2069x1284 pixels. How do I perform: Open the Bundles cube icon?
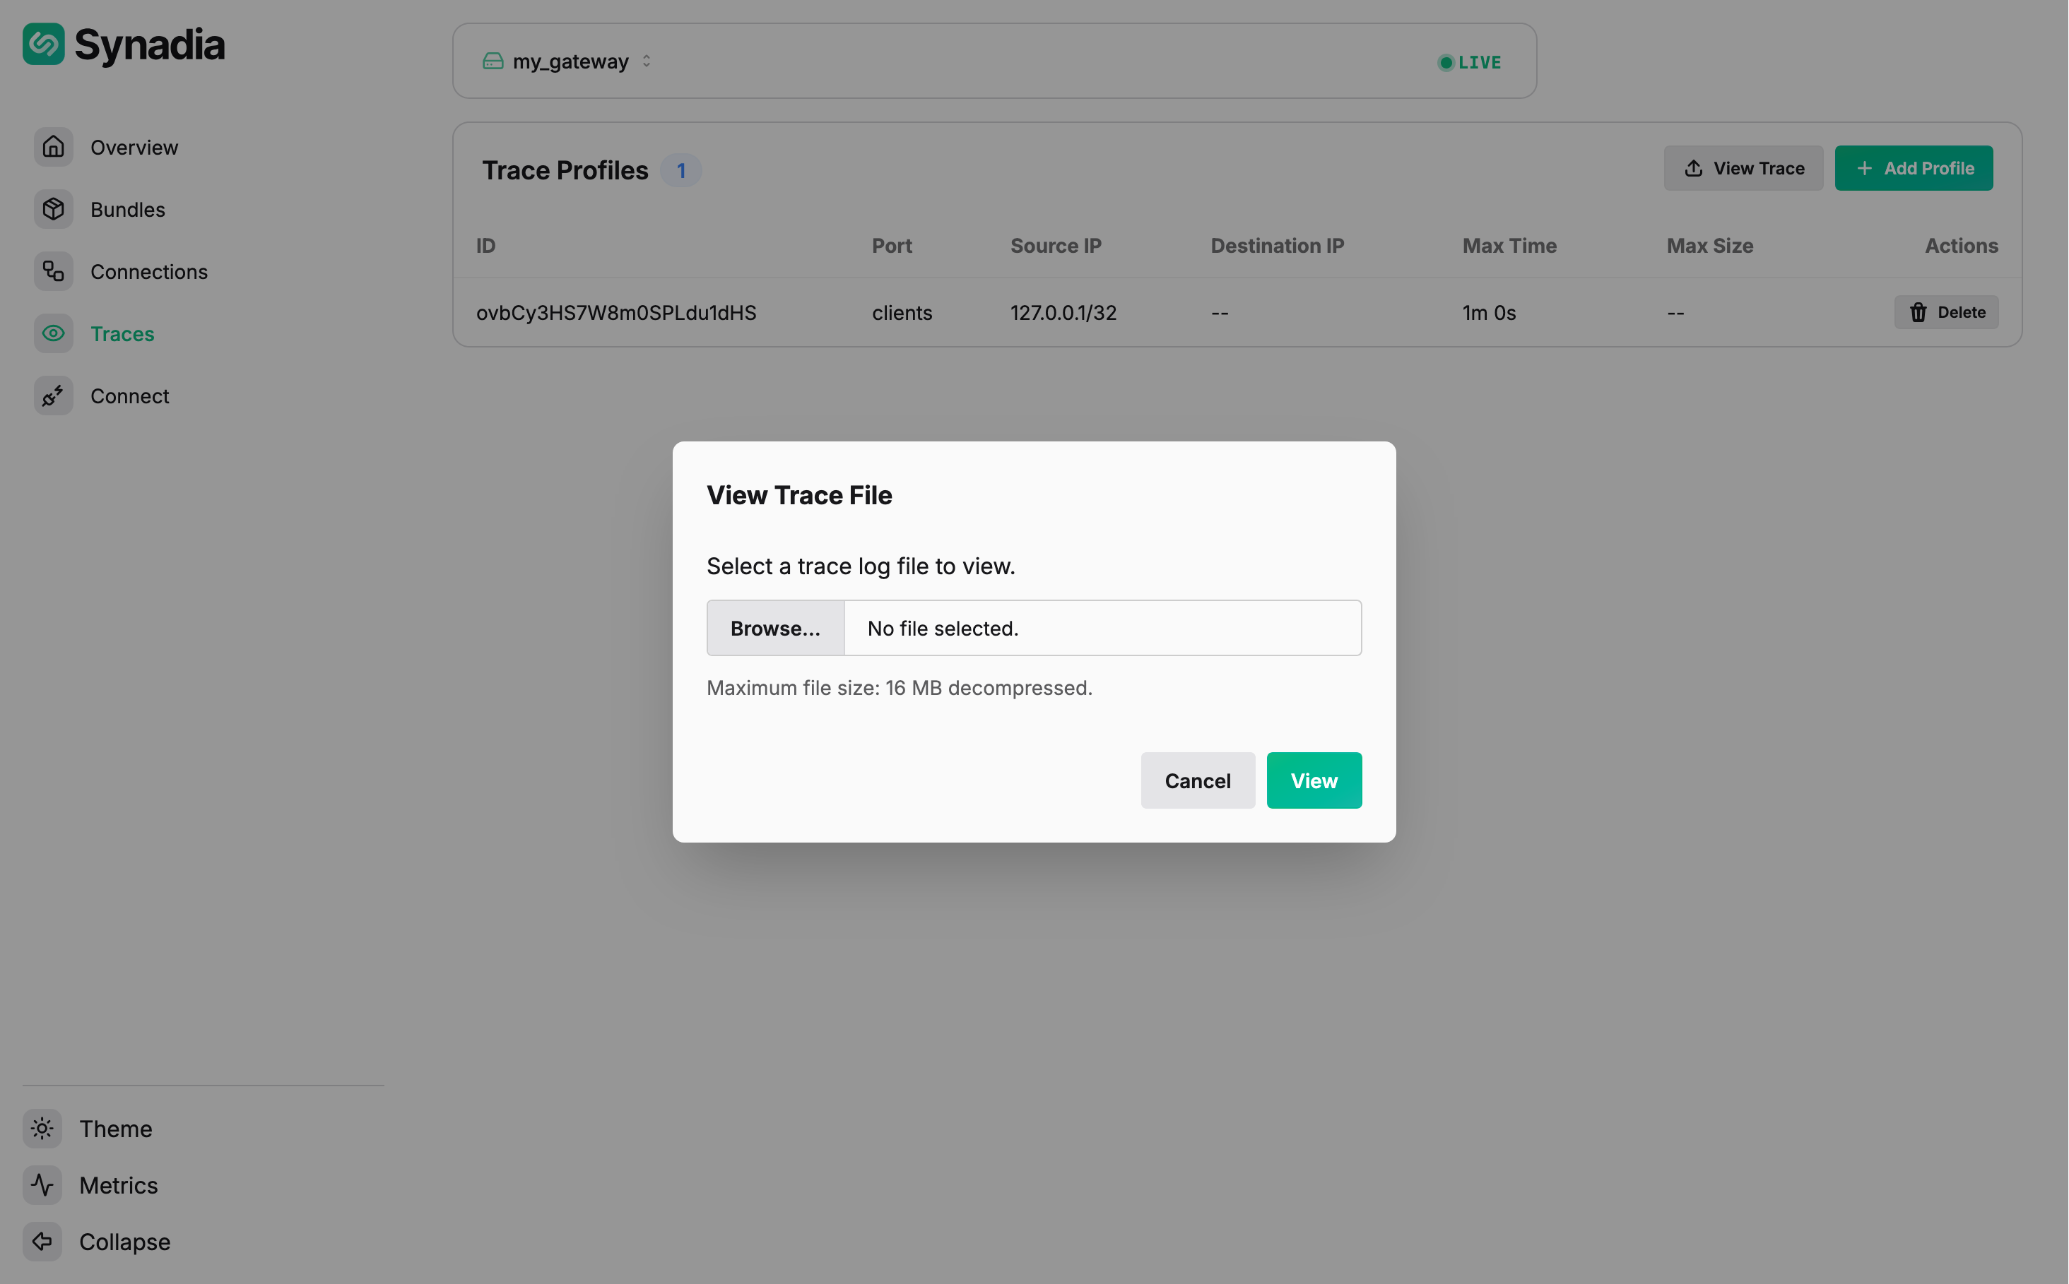54,209
